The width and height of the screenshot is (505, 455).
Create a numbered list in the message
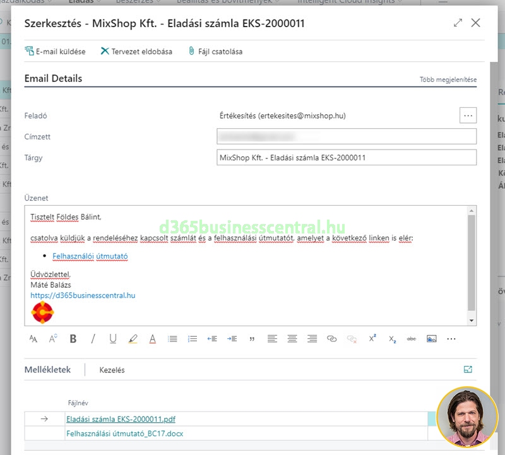pos(193,339)
